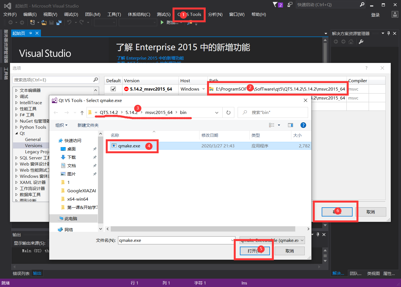Screen dimensions: 401x287
Task: Pin the 下载 quick access entry
Action: [95, 157]
